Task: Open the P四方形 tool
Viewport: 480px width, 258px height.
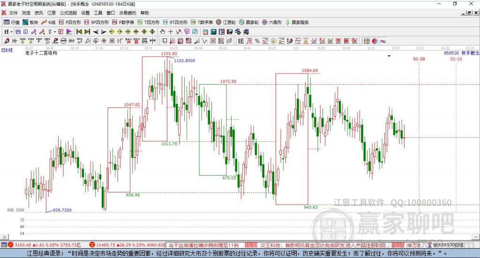Action: tap(70, 22)
